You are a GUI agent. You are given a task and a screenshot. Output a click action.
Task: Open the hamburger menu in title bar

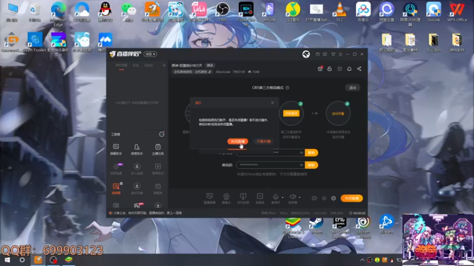tap(340, 54)
